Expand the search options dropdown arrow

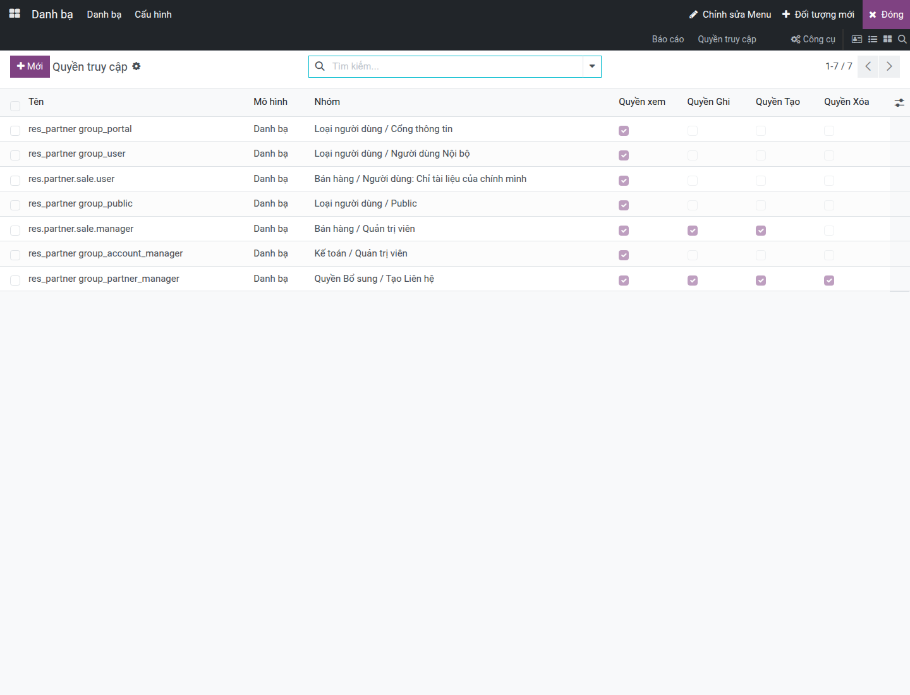coord(592,66)
